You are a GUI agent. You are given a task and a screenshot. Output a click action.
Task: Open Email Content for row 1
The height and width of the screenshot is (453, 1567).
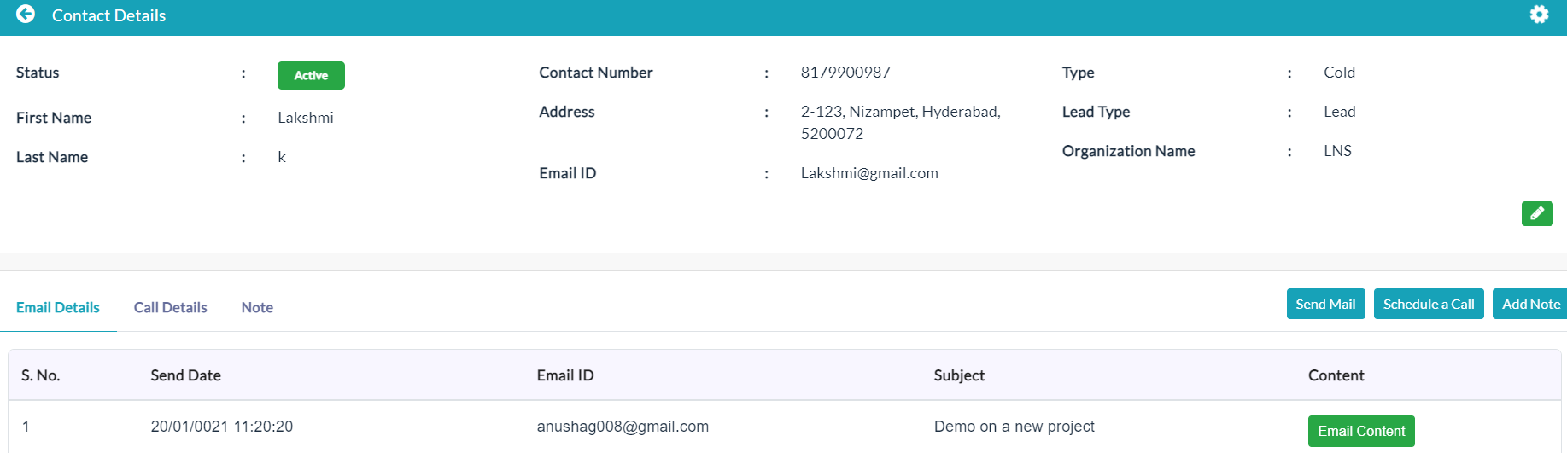coord(1361,431)
